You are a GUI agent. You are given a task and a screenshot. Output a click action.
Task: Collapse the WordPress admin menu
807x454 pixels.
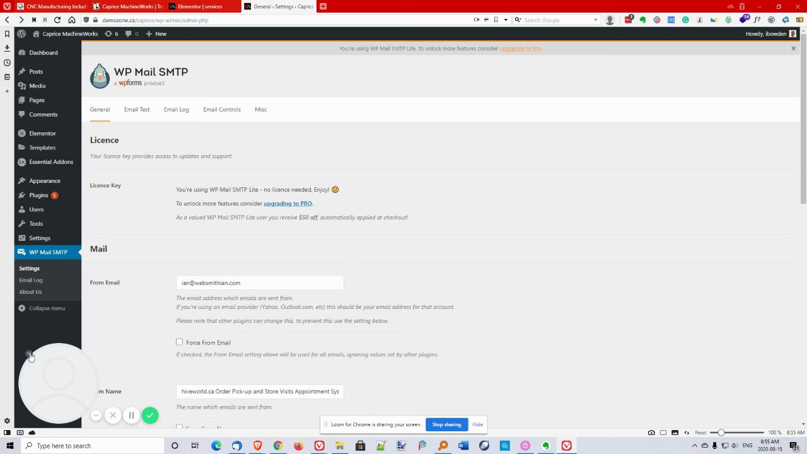coord(42,308)
